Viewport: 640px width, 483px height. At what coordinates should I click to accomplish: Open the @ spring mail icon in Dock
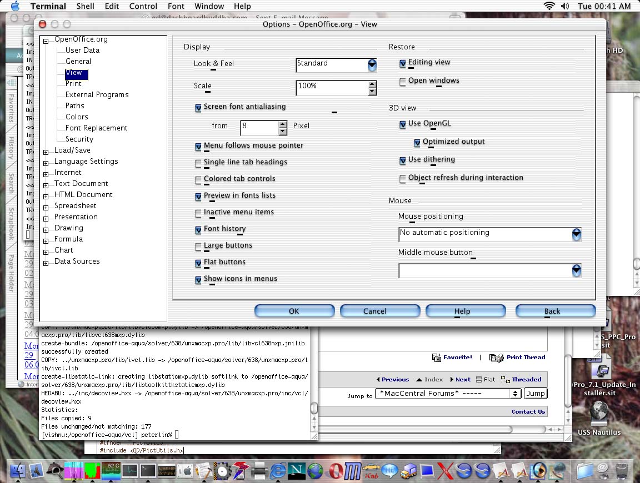(x=603, y=471)
